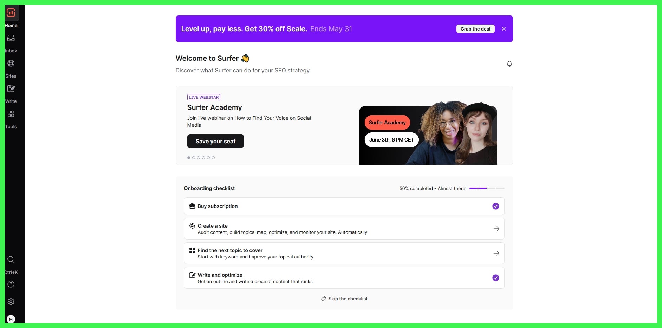Open the user avatar M

(x=11, y=319)
